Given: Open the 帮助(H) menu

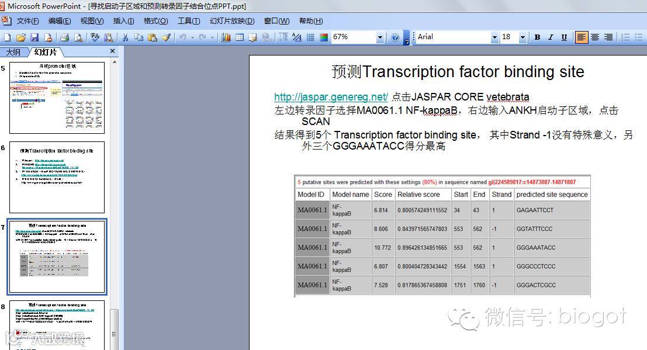Looking at the screenshot, I should (311, 21).
